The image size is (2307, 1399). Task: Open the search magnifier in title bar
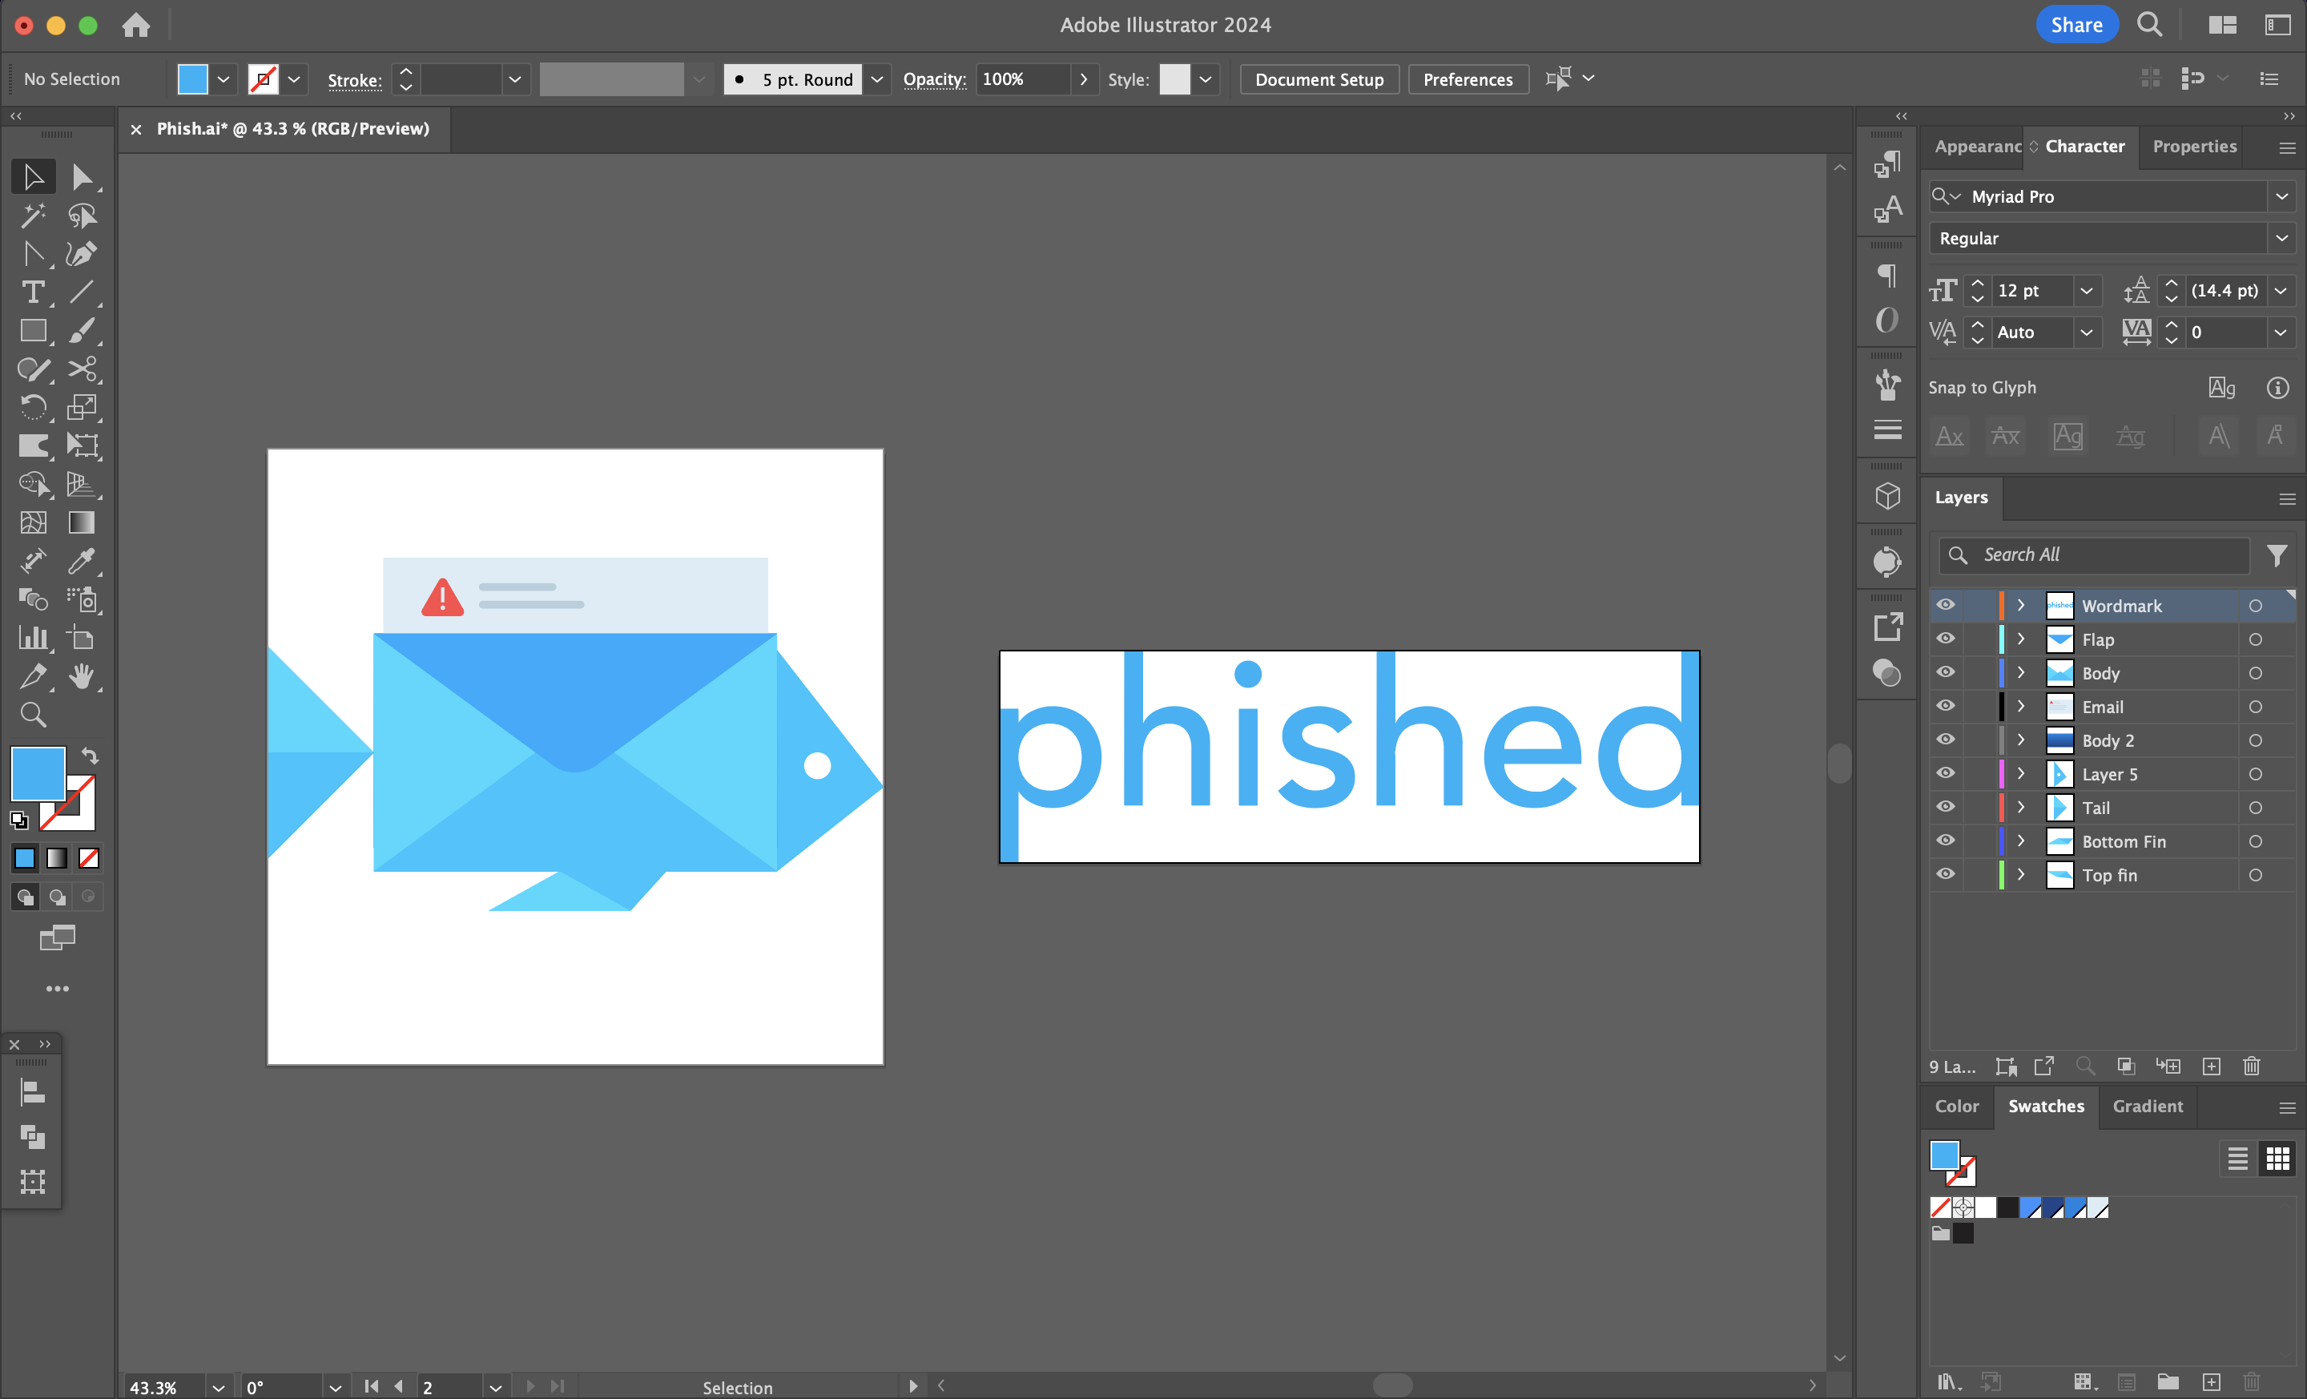(2150, 24)
